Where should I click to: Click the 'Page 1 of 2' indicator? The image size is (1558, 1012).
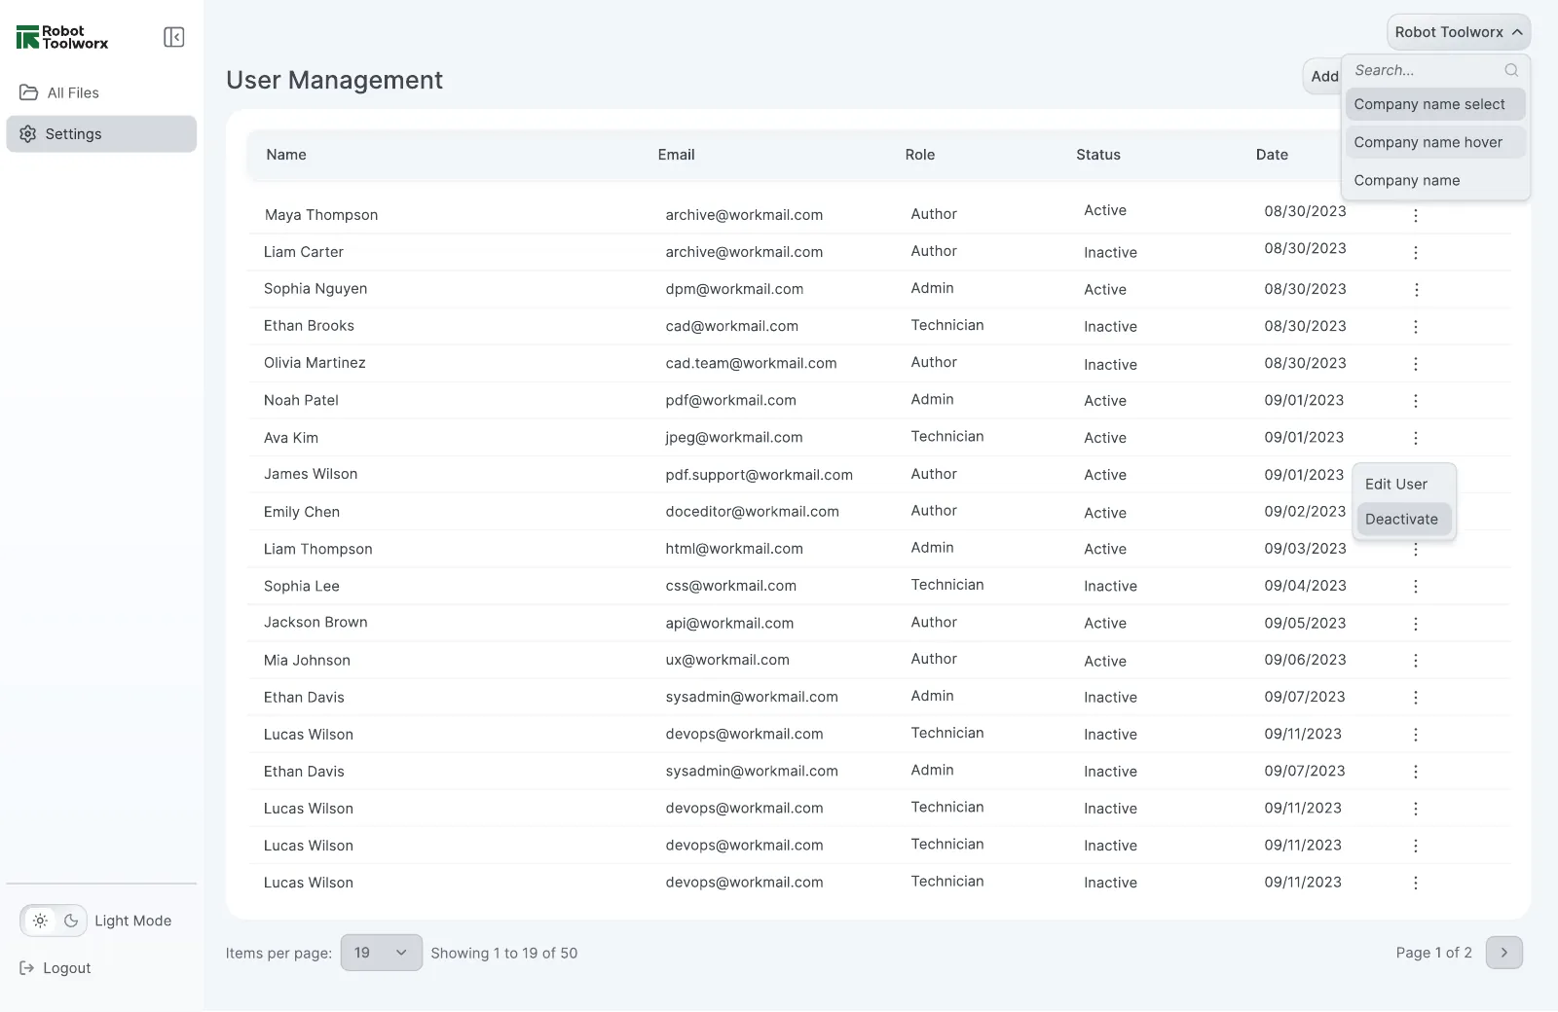tap(1433, 953)
